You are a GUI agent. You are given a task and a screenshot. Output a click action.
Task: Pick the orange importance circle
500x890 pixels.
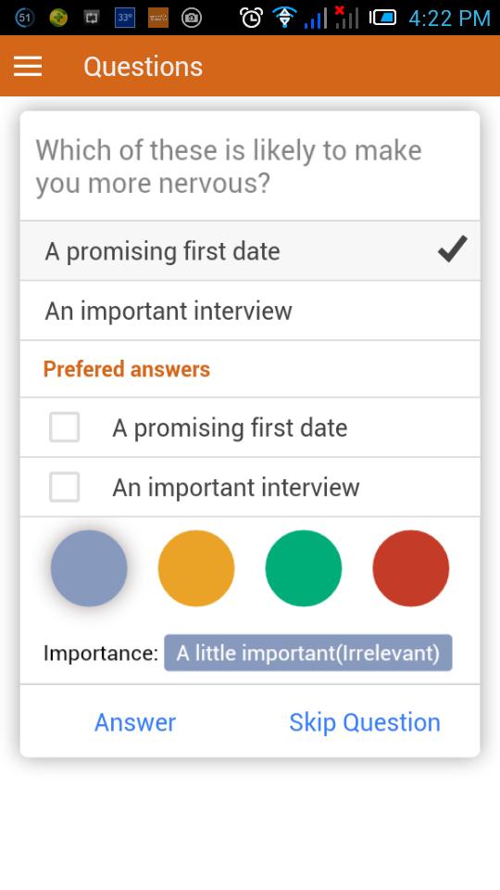click(x=196, y=568)
